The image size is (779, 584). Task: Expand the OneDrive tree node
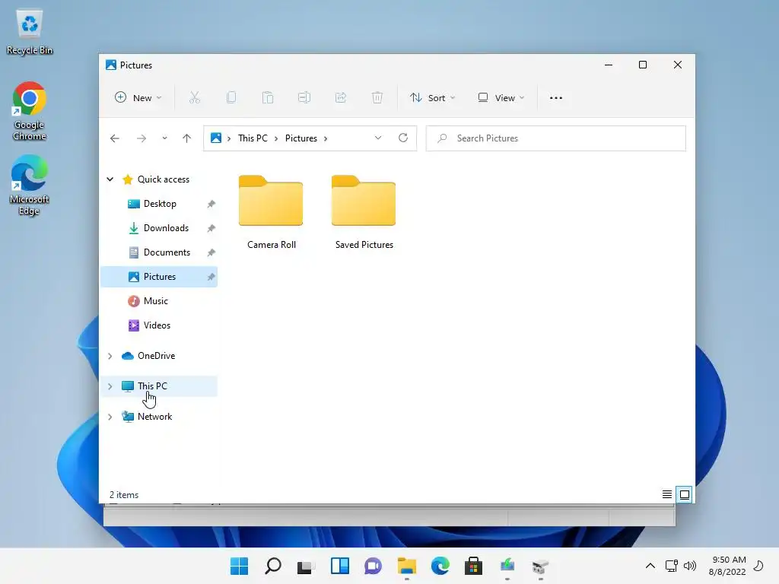110,356
